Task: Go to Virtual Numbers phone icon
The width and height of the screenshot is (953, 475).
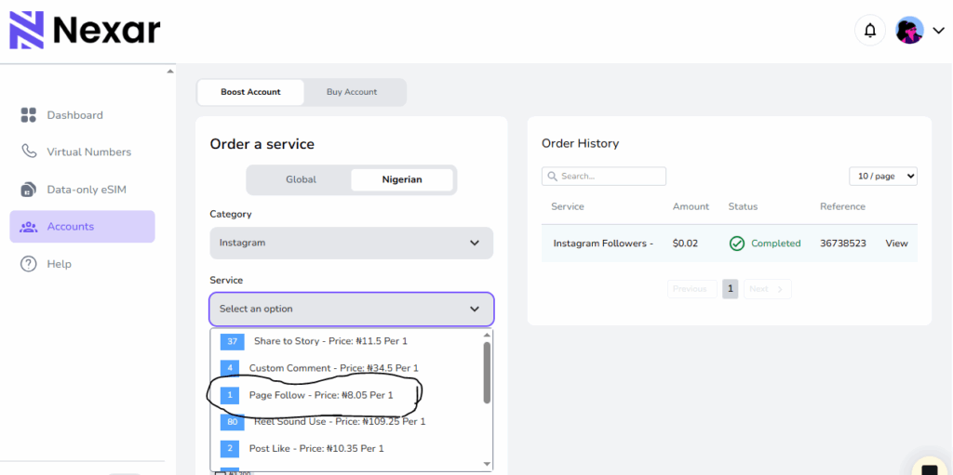Action: point(29,152)
